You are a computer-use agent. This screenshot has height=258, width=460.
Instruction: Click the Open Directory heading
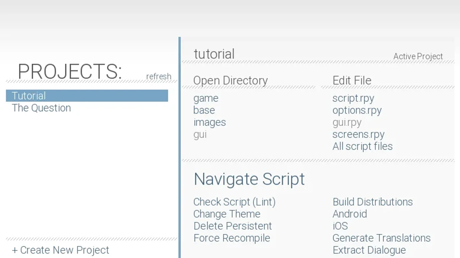pyautogui.click(x=230, y=81)
